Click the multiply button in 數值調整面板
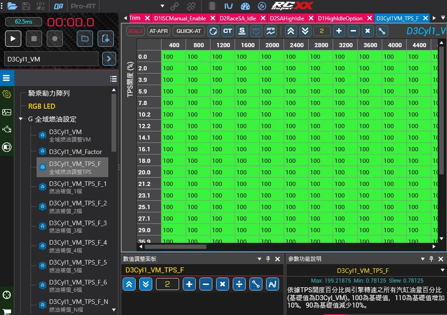The height and width of the screenshot is (315, 447). [223, 284]
